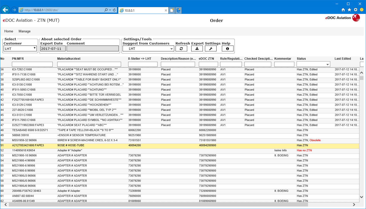Click the PN:MFR column filter field
The width and height of the screenshot is (366, 209).
[32, 64]
